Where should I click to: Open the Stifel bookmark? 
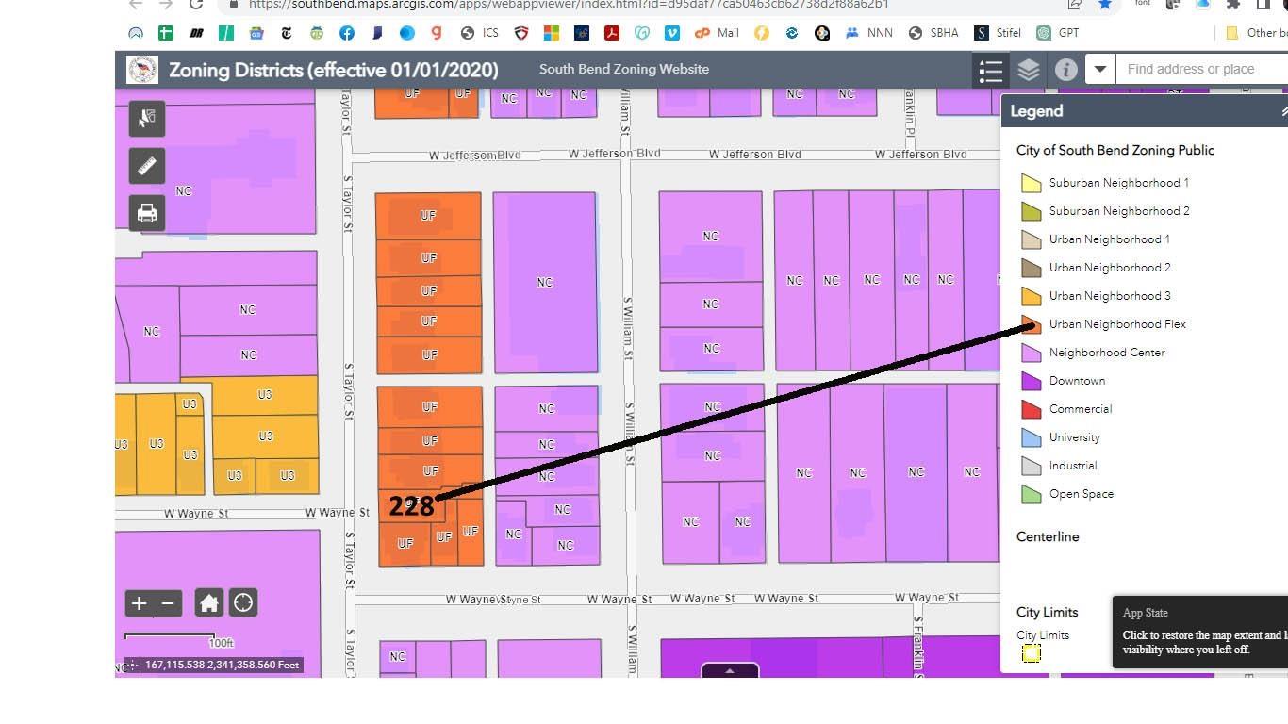pos(999,33)
